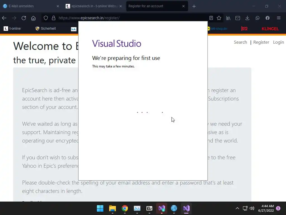Go back with the browser back arrow
286x215 pixels.
pos(4,18)
